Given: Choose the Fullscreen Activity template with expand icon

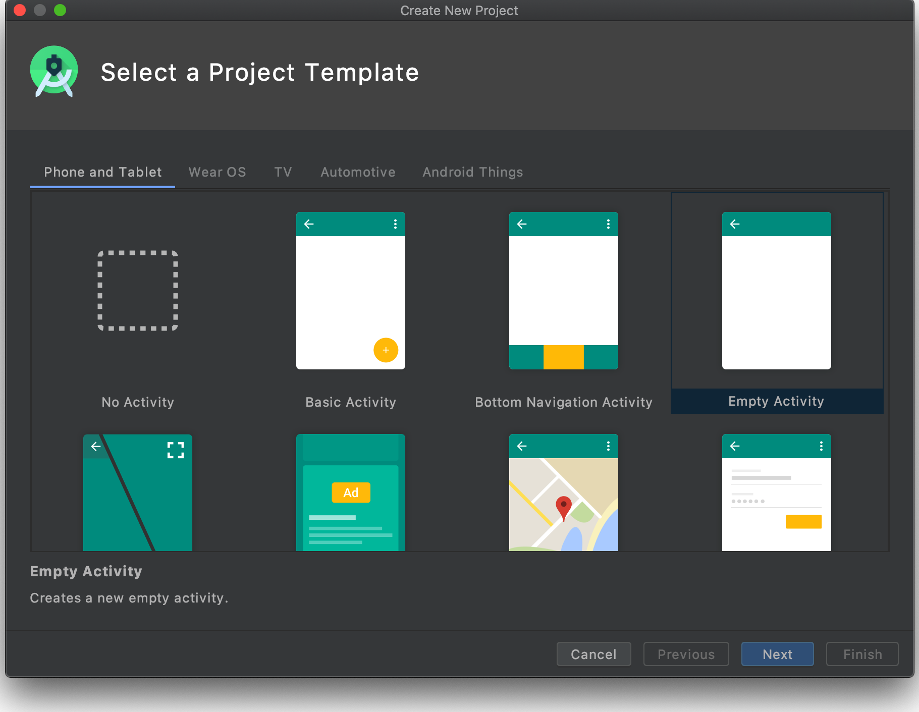Looking at the screenshot, I should coord(138,492).
